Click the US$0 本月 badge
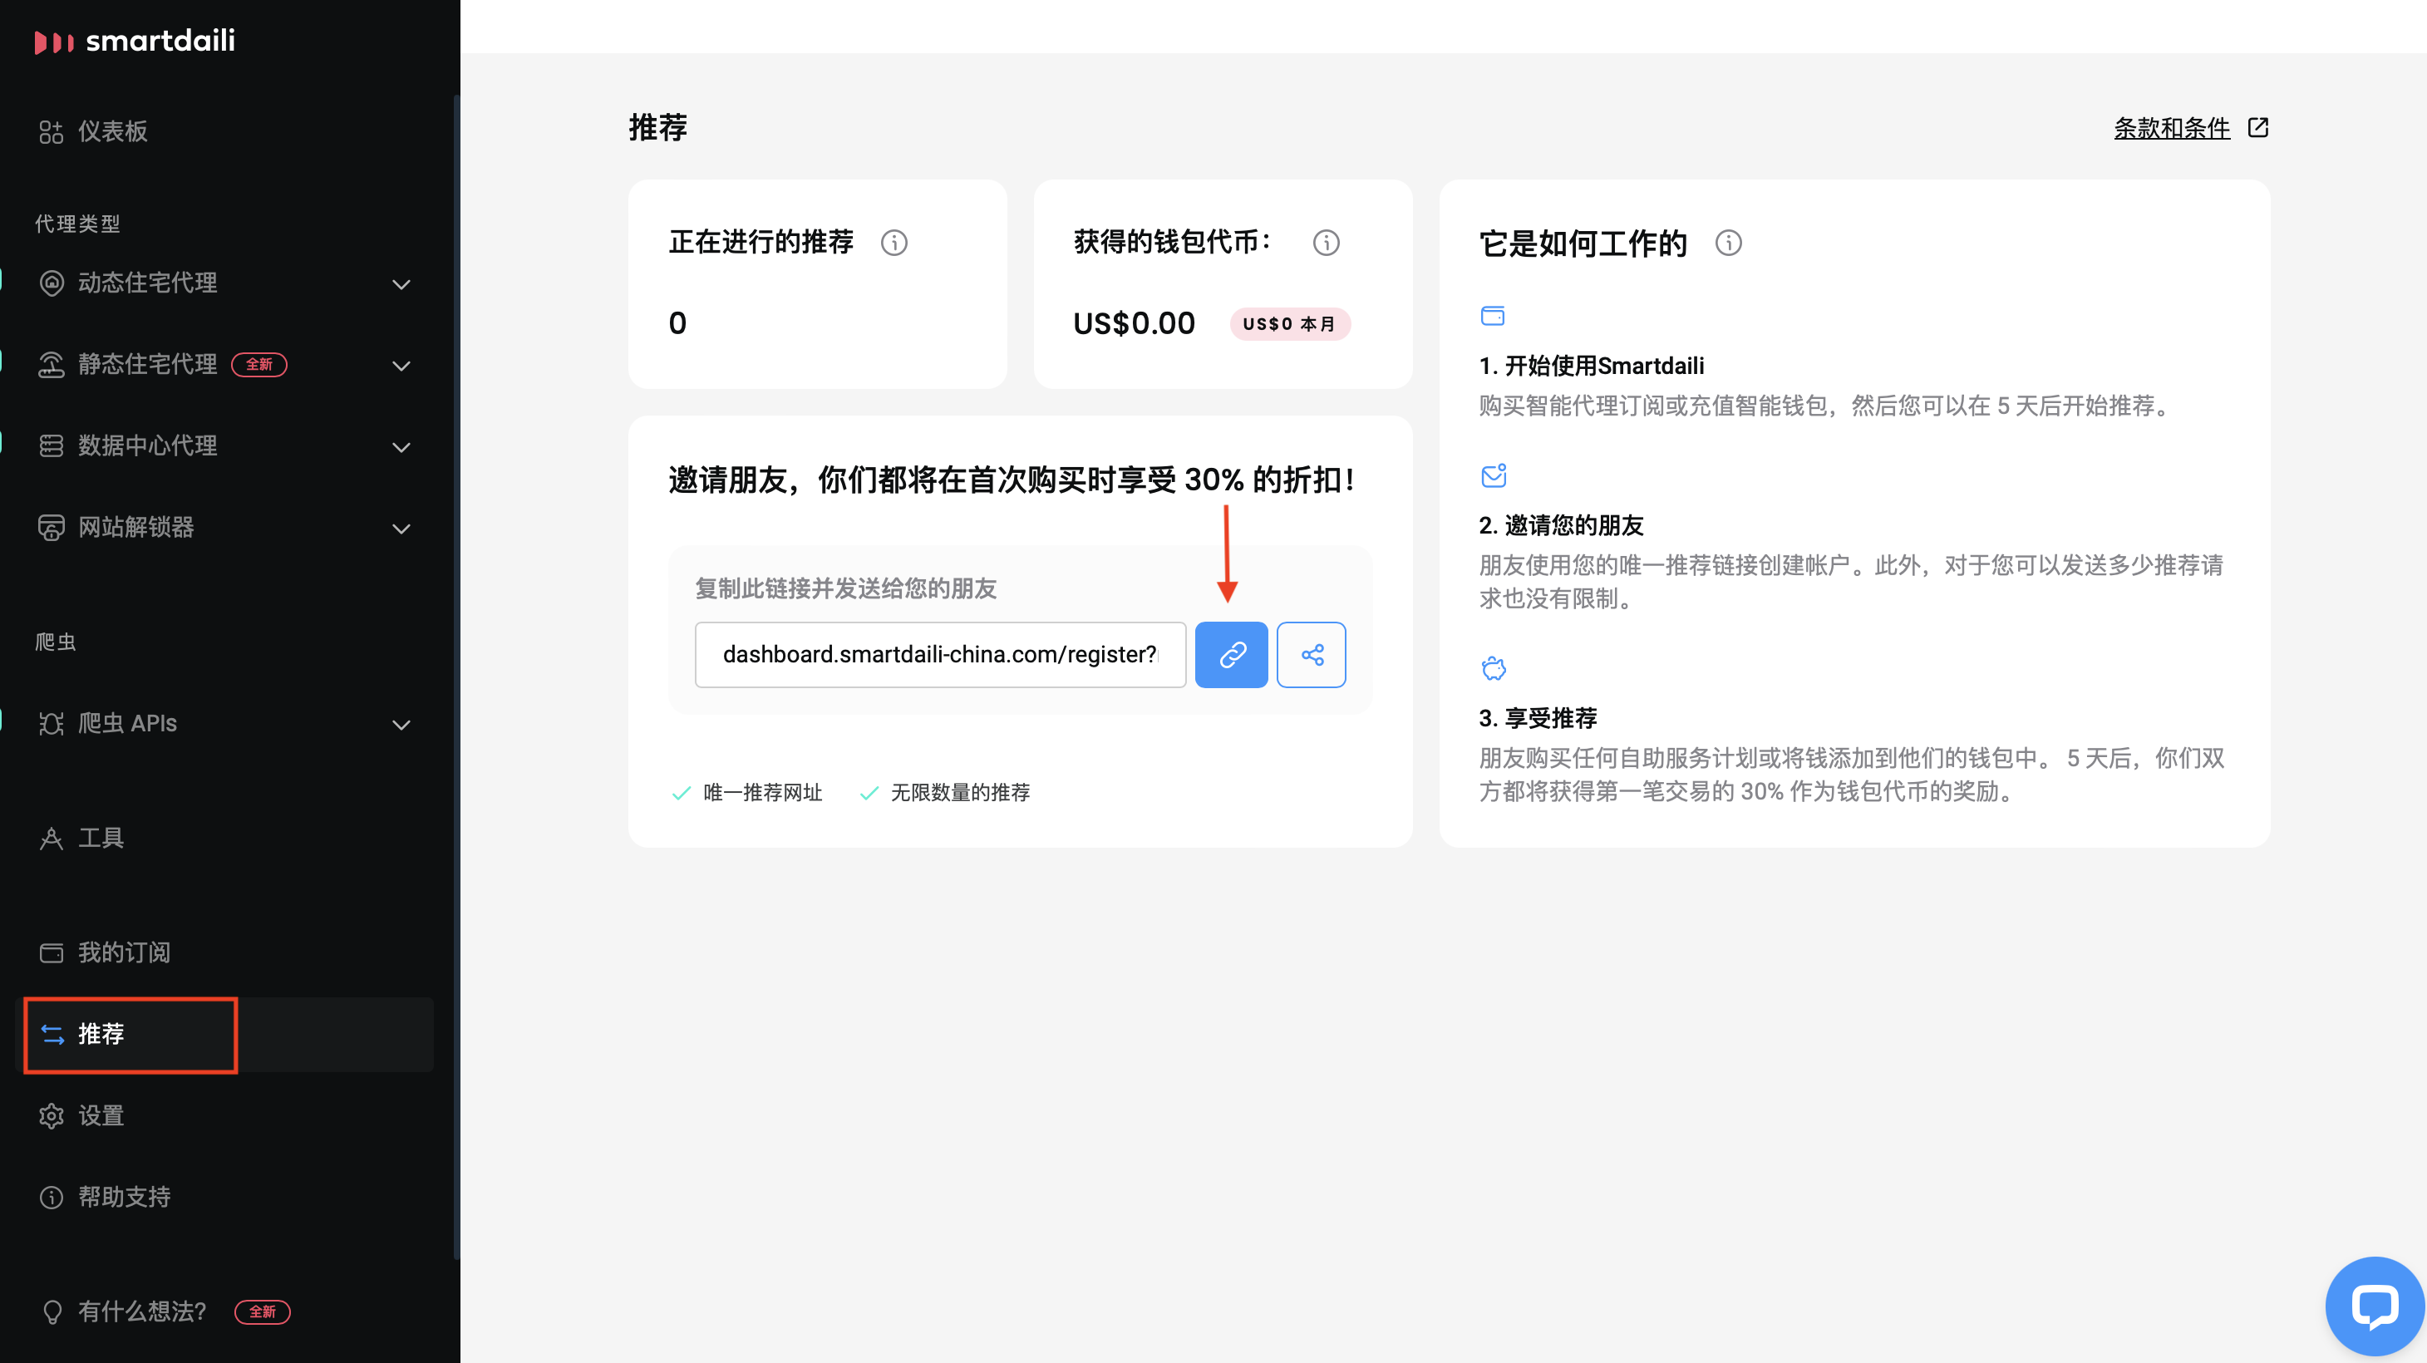This screenshot has width=2427, height=1363. tap(1290, 324)
